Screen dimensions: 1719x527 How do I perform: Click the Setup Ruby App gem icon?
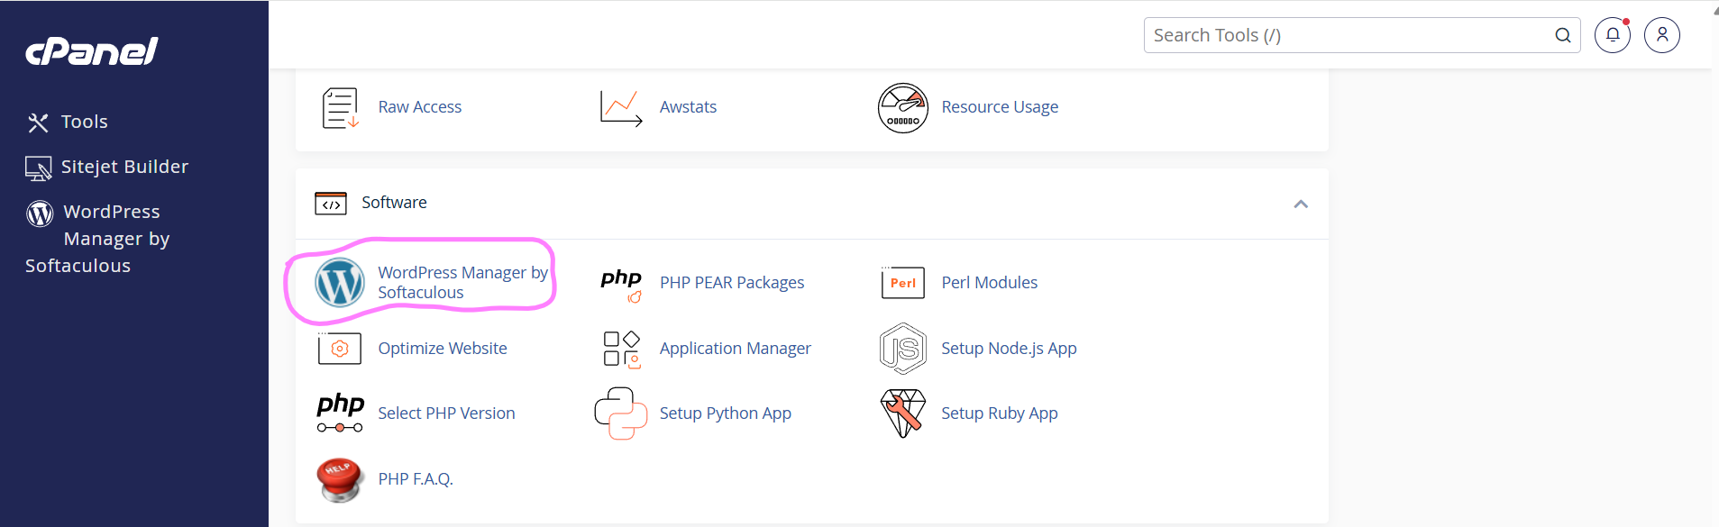click(x=902, y=413)
